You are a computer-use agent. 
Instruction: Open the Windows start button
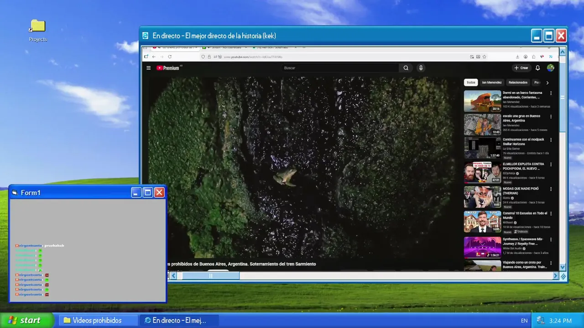pyautogui.click(x=26, y=320)
